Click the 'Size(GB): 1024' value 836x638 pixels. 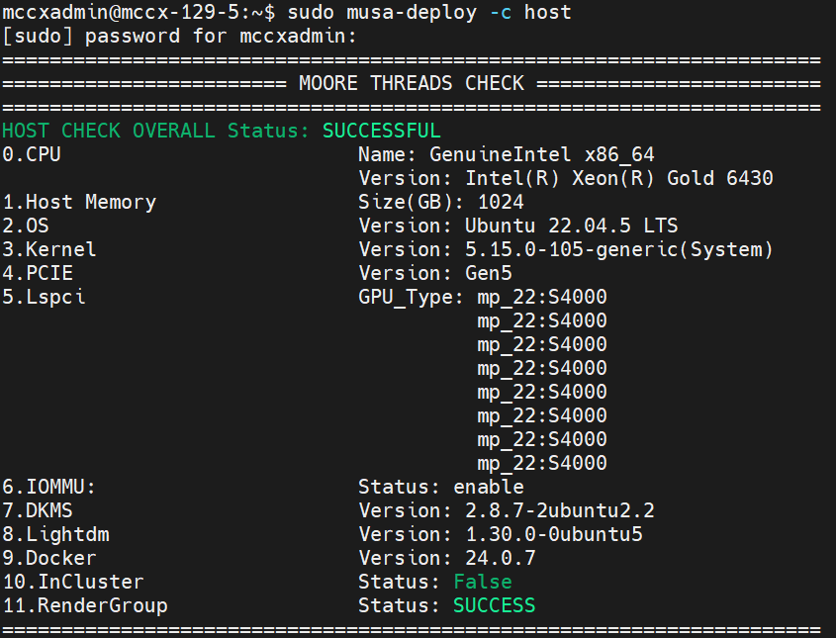(x=441, y=202)
